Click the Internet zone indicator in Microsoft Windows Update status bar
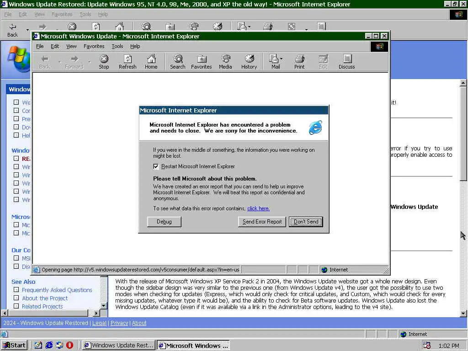 [335, 270]
